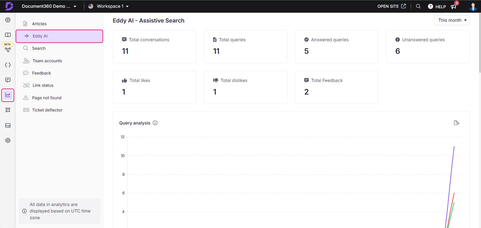This screenshot has height=228, width=481.
Task: Click the Query analysis title text
Action: click(x=135, y=123)
